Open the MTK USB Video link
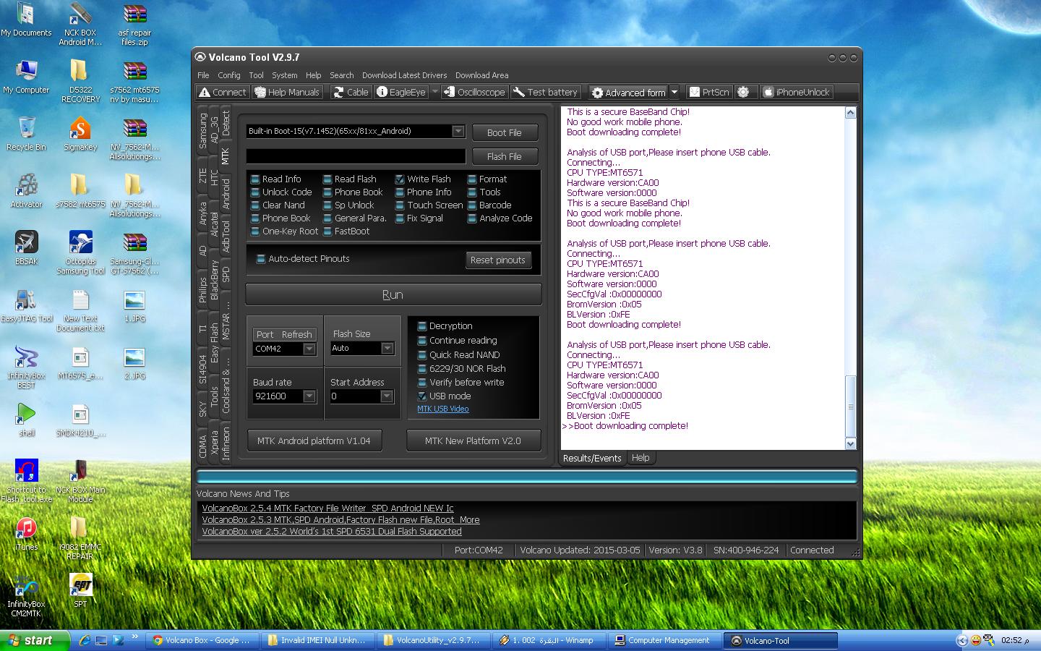 [x=442, y=409]
